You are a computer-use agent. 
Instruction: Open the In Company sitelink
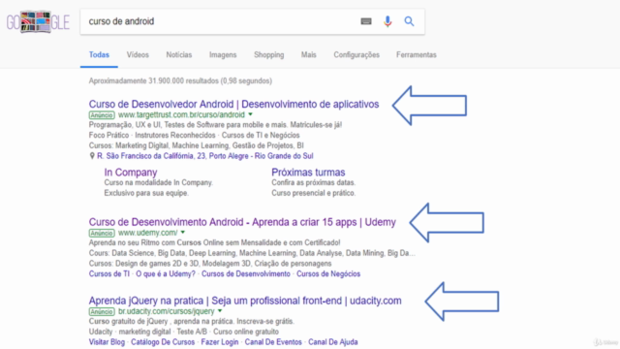pyautogui.click(x=131, y=173)
